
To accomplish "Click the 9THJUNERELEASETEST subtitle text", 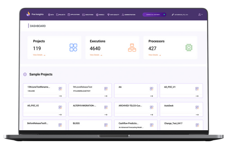I will [82, 91].
